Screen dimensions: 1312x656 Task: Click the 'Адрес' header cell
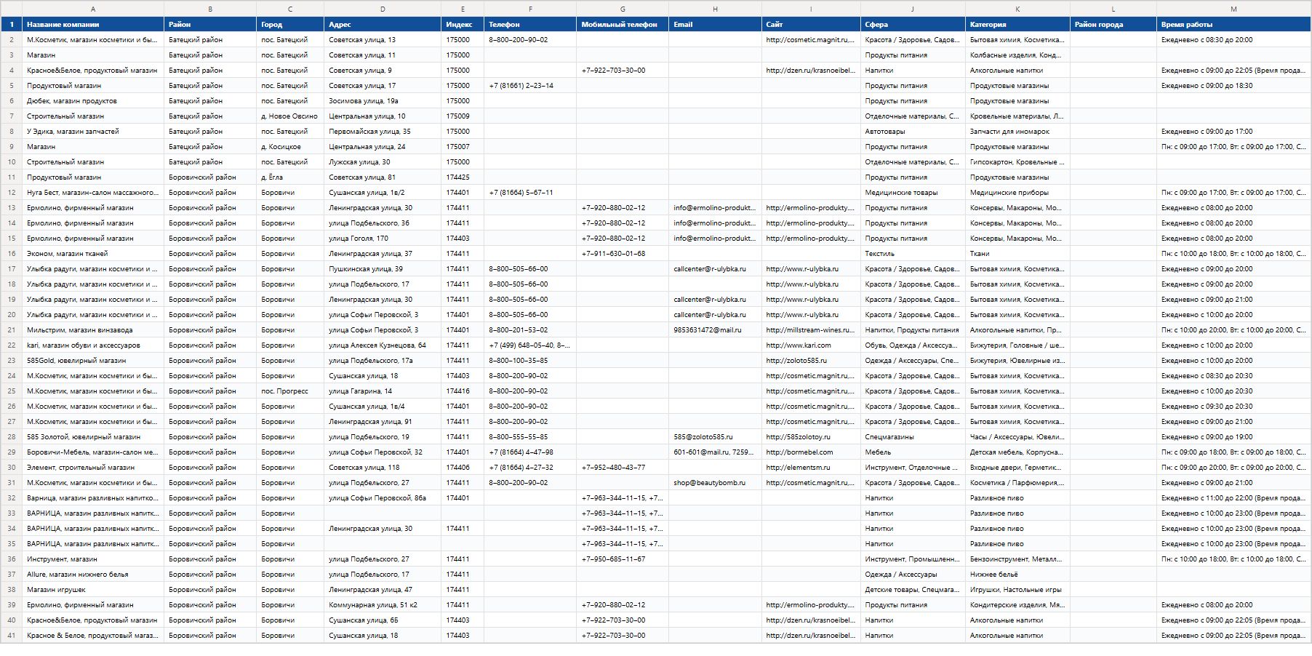click(383, 24)
